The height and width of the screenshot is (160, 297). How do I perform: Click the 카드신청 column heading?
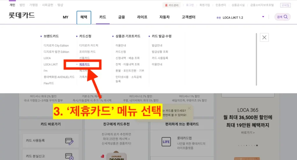[85, 36]
